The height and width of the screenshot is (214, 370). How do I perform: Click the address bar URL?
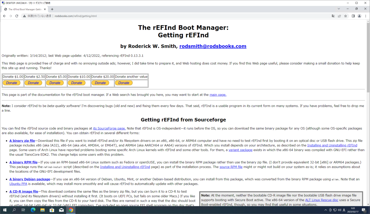click(76, 16)
